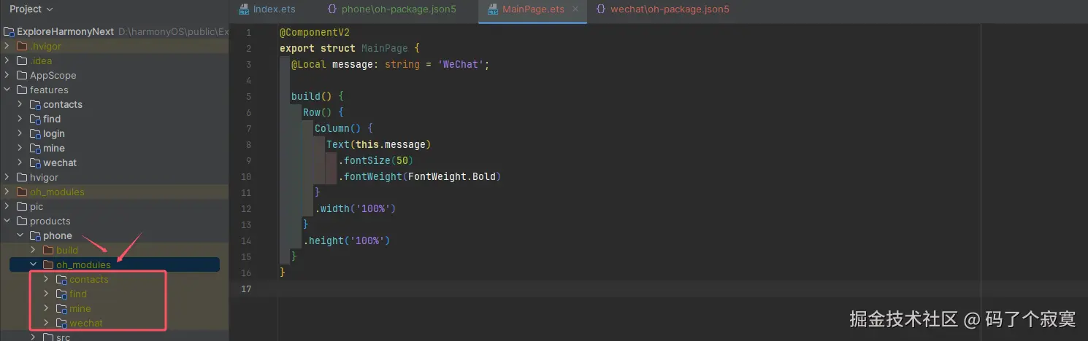Click the .idea folder icon
This screenshot has height=341, width=1088.
point(22,61)
